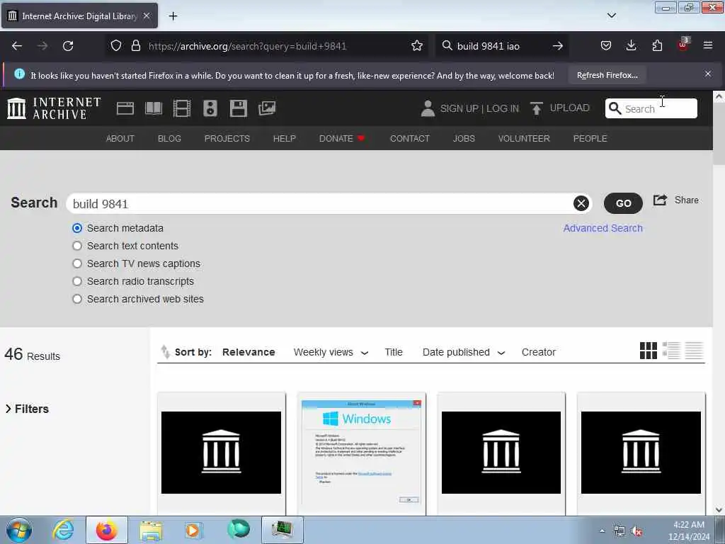Open the Audio speaker icon

click(x=210, y=108)
